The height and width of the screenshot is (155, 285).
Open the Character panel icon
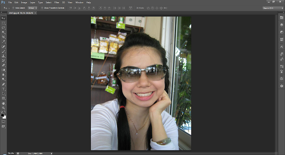[x=281, y=47]
